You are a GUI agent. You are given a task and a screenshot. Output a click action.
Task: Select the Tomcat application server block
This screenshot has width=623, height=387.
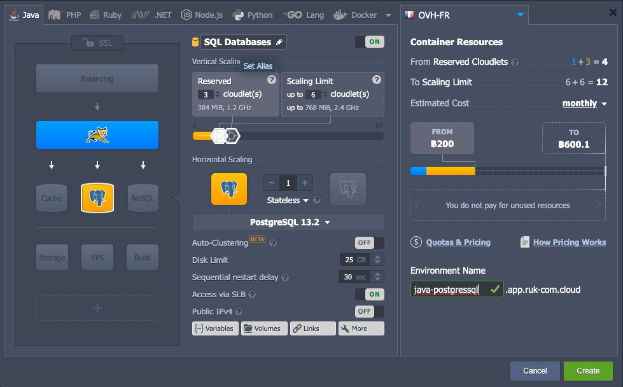pyautogui.click(x=97, y=135)
